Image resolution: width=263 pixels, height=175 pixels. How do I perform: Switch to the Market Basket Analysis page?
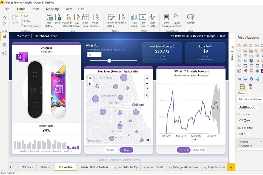point(94,167)
